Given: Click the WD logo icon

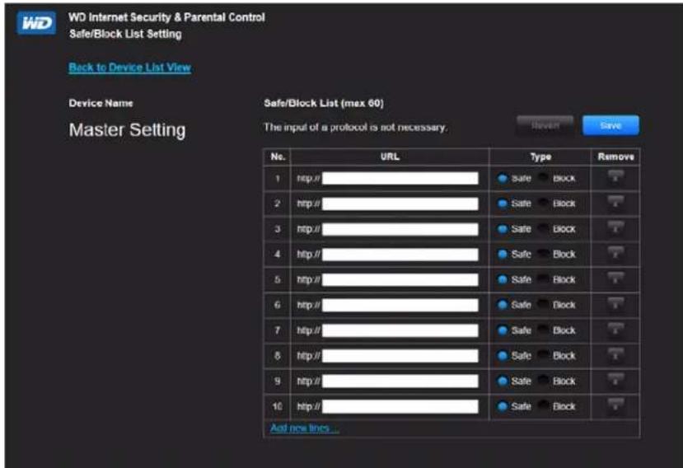Looking at the screenshot, I should pos(36,23).
